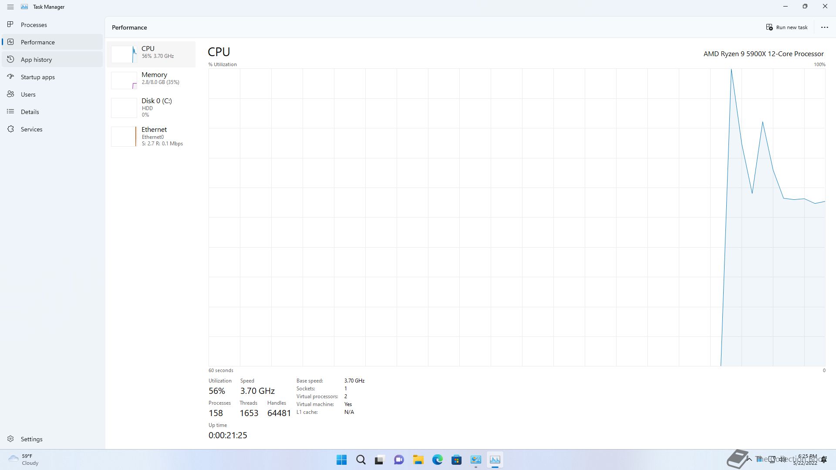Select the Memory performance item
The image size is (836, 470).
tap(151, 80)
